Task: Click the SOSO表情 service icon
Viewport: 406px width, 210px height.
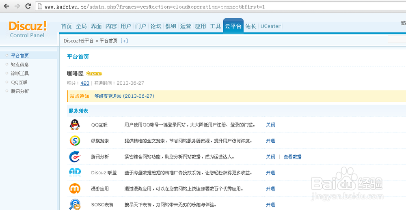Action: pos(75,204)
